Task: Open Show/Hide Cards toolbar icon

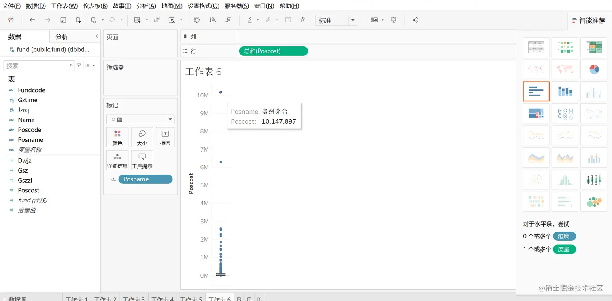Action: 374,20
